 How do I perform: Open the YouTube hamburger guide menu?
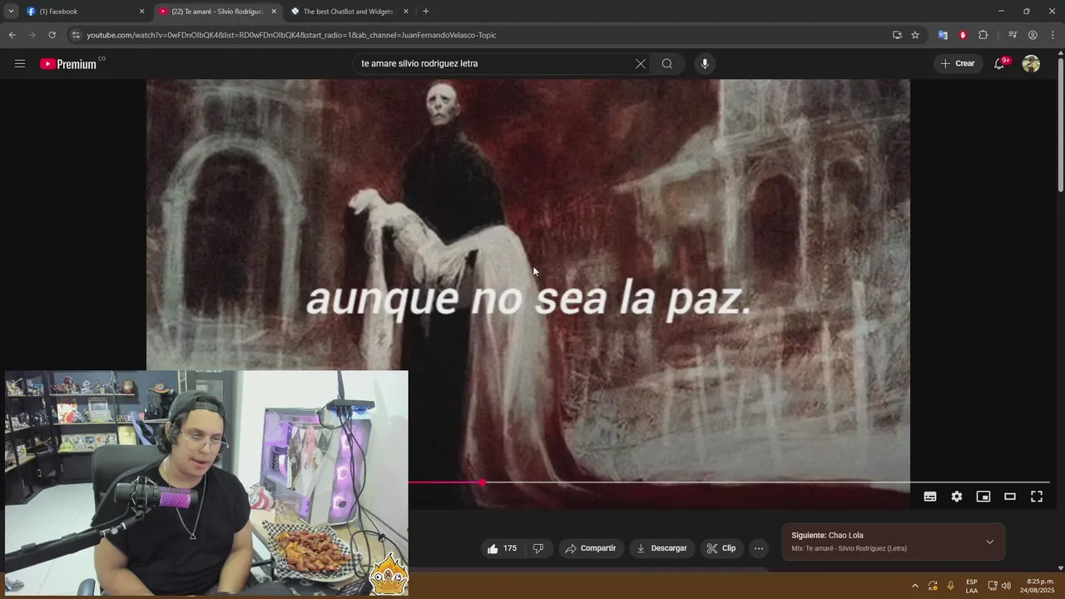pos(20,63)
